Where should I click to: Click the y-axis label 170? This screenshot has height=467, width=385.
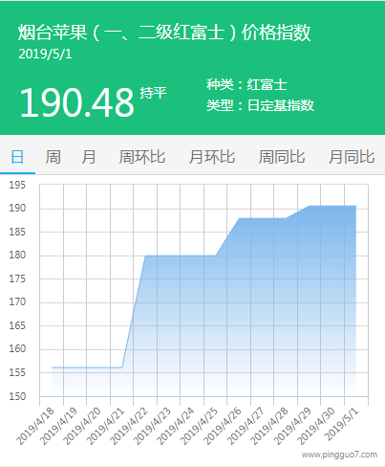click(x=17, y=302)
